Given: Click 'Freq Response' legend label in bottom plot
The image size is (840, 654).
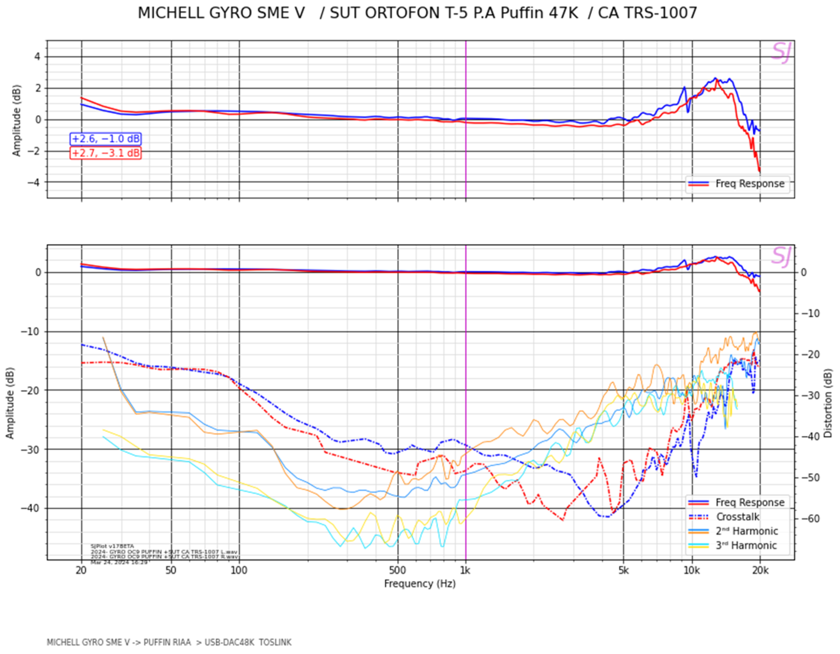Looking at the screenshot, I should coord(750,502).
